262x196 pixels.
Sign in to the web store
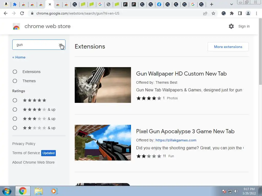(244, 26)
